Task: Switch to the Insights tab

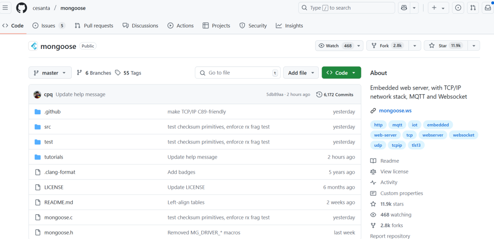Action: click(x=289, y=26)
